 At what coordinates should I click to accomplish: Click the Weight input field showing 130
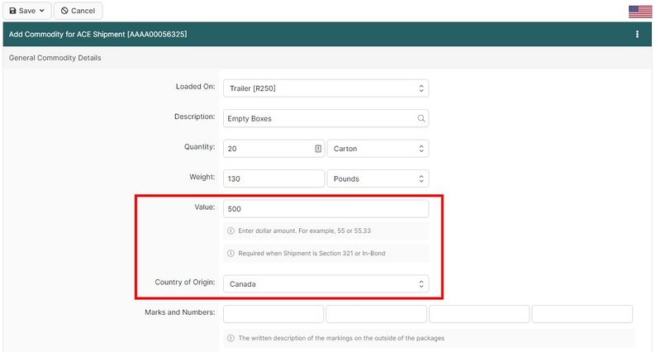pyautogui.click(x=273, y=178)
